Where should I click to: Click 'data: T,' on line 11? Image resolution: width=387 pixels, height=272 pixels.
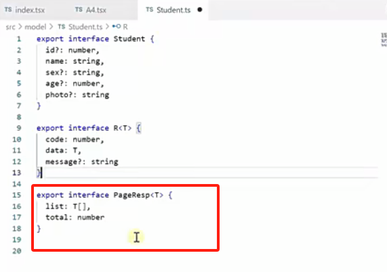pyautogui.click(x=63, y=150)
